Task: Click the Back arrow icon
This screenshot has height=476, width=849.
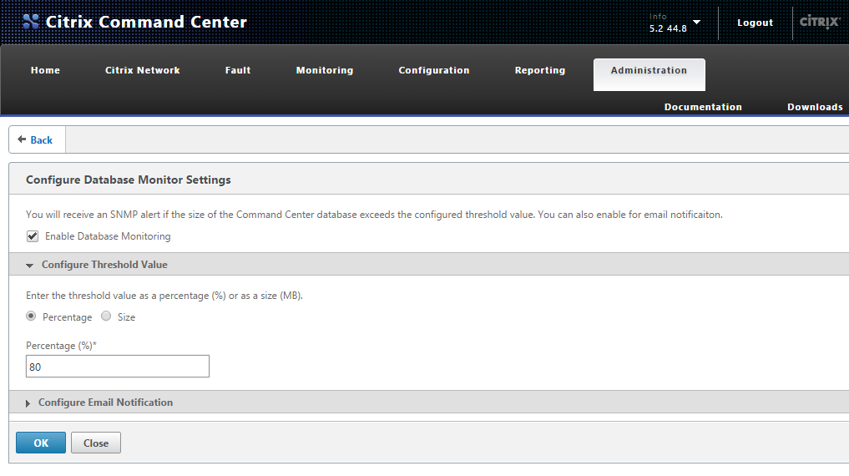Action: coord(22,139)
